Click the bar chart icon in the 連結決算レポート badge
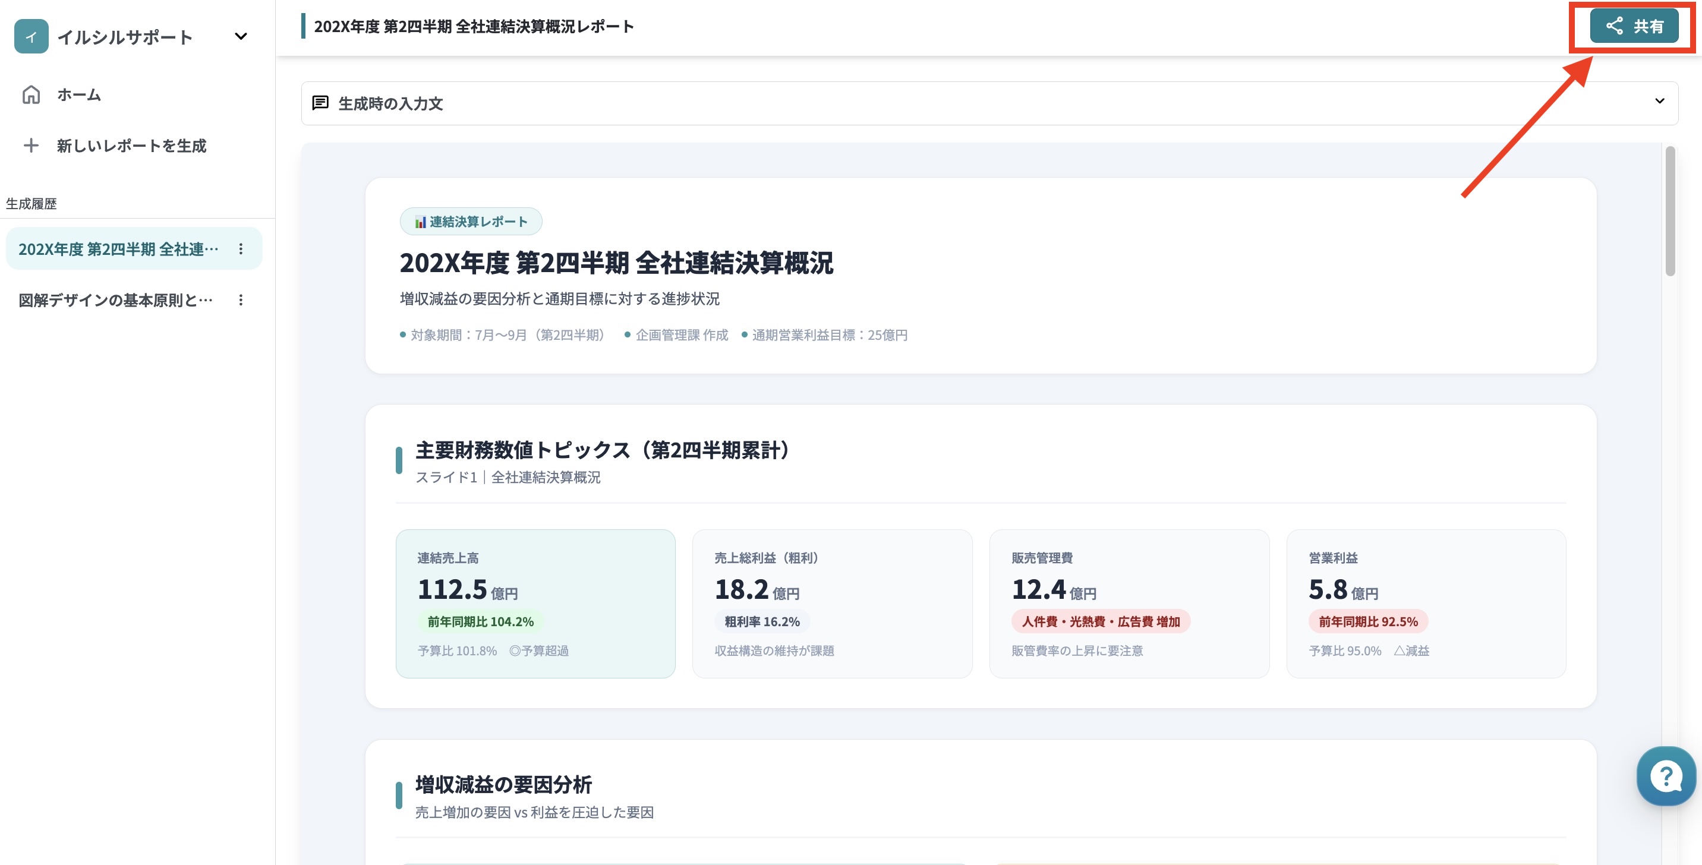This screenshot has height=865, width=1702. coord(420,222)
